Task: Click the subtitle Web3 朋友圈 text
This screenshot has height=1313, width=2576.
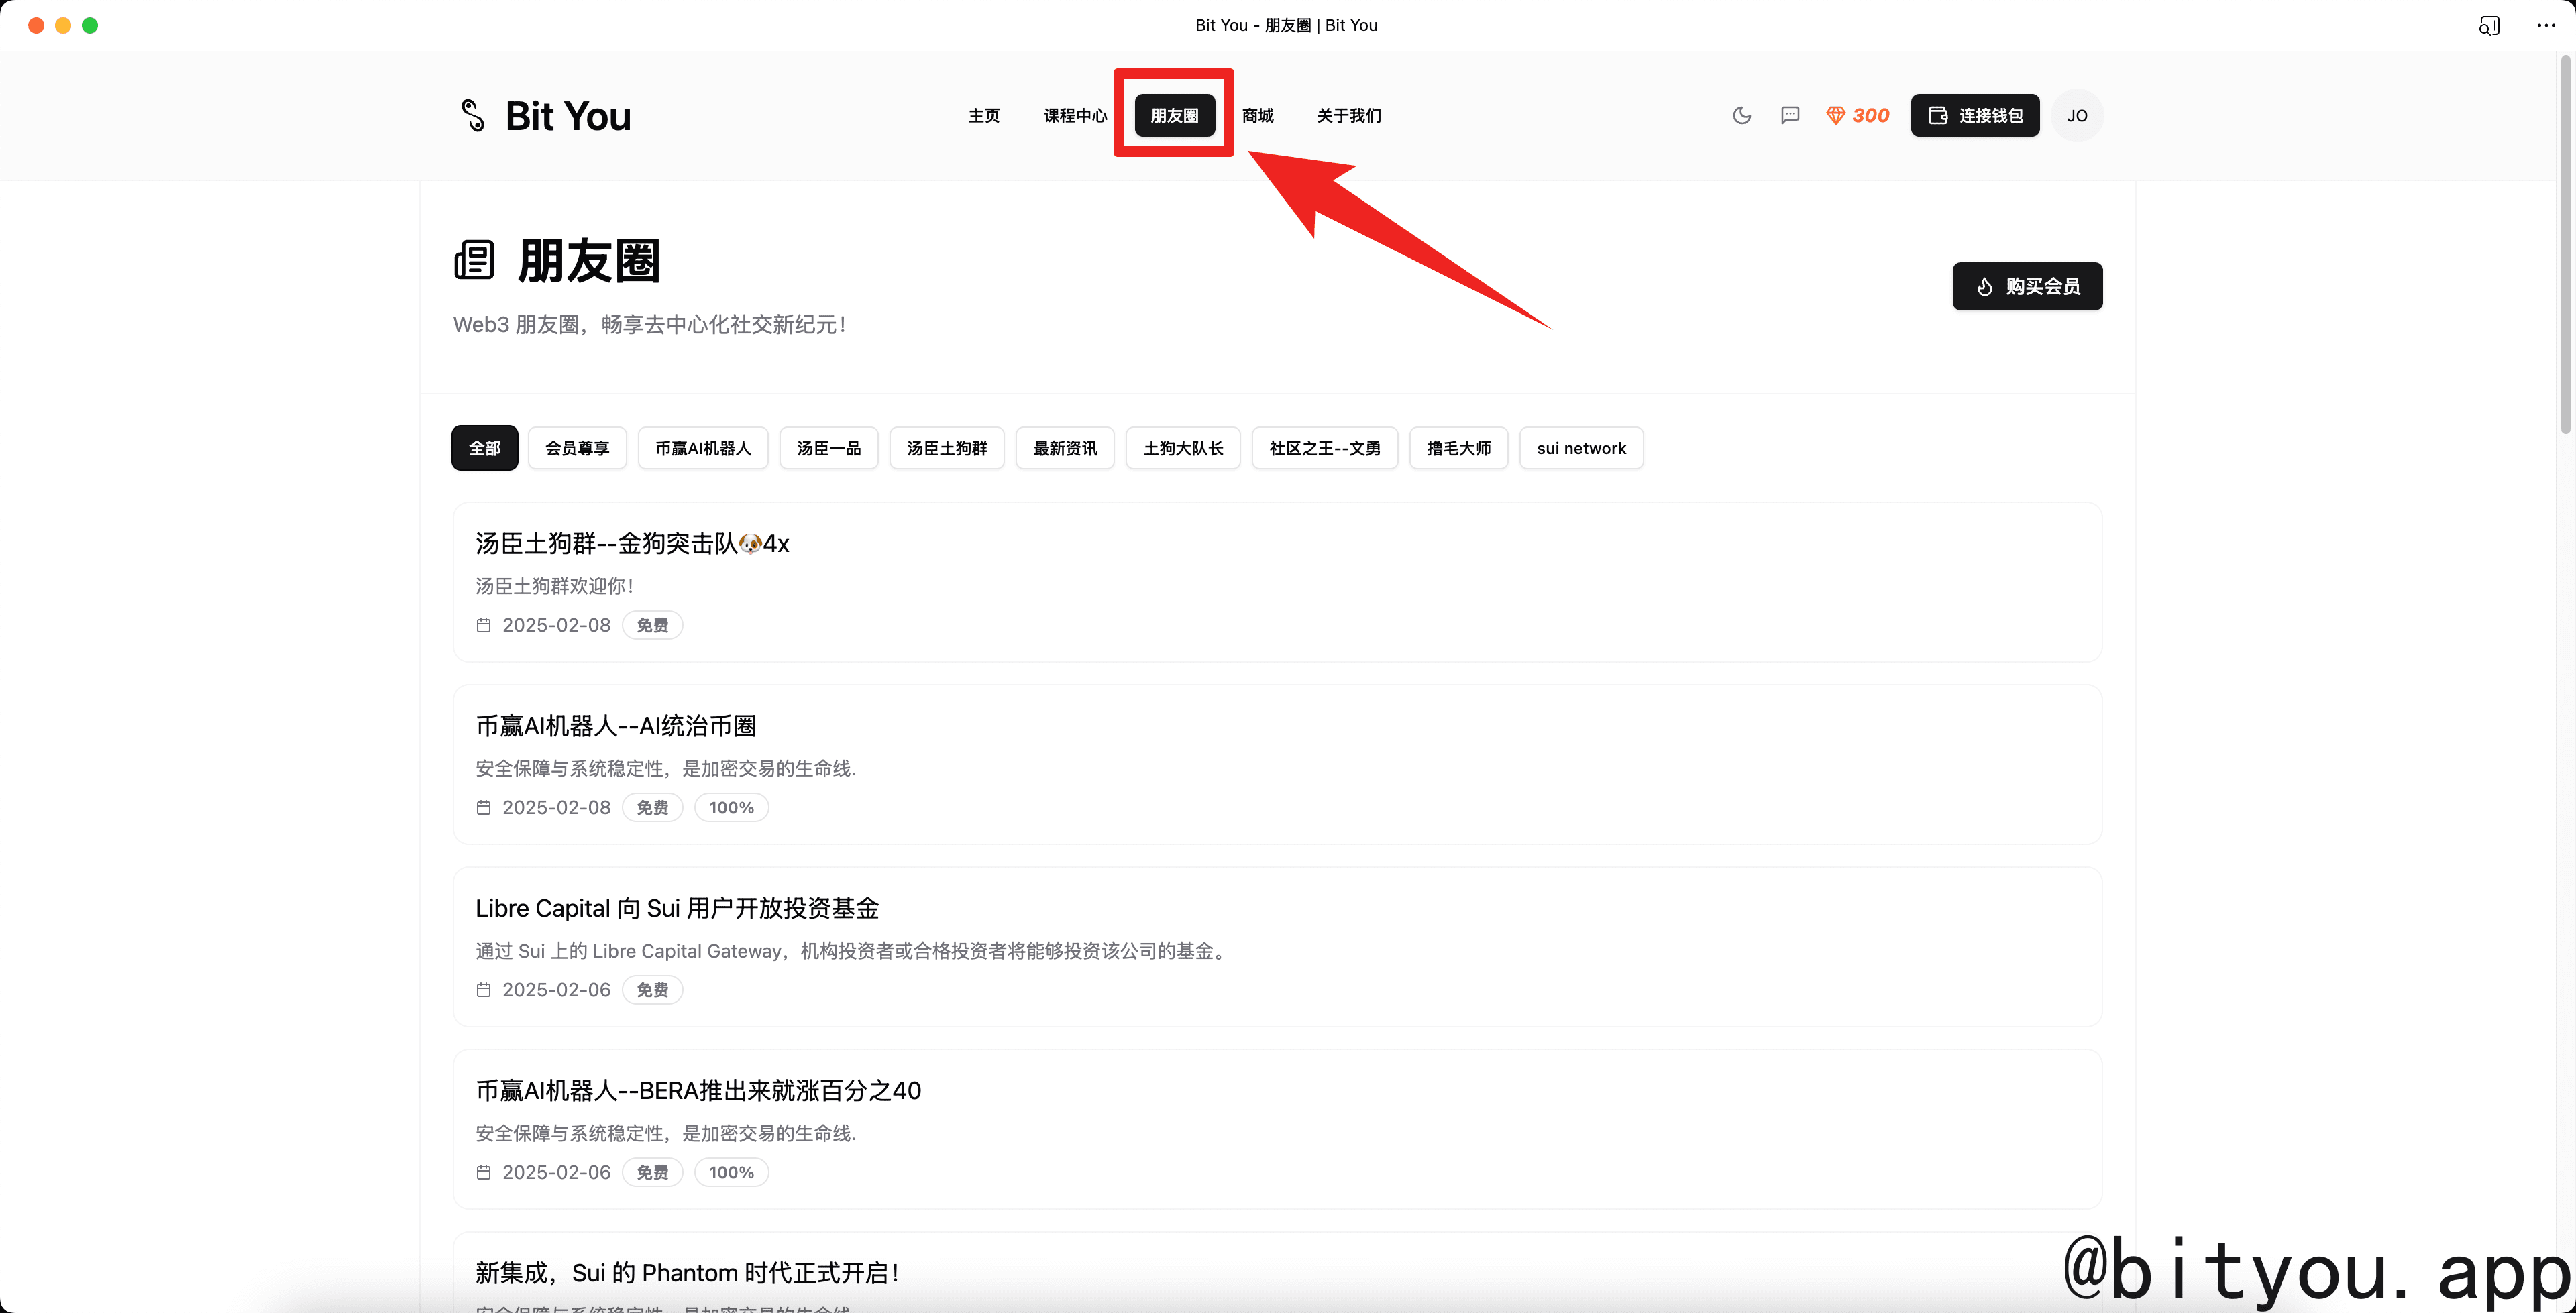Action: (x=650, y=325)
